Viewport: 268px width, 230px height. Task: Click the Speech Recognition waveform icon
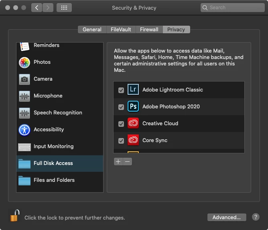click(24, 113)
